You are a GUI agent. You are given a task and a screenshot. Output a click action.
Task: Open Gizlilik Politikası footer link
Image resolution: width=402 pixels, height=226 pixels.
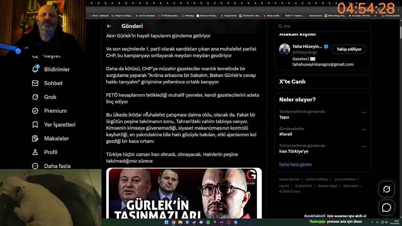point(317,179)
